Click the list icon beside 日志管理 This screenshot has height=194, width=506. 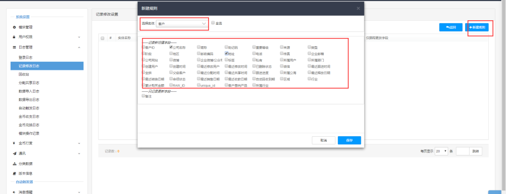[14, 48]
